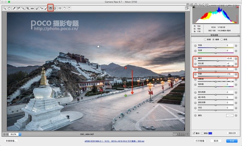Select the 新建 radio button
This screenshot has height=146, width=242.
pos(205,39)
